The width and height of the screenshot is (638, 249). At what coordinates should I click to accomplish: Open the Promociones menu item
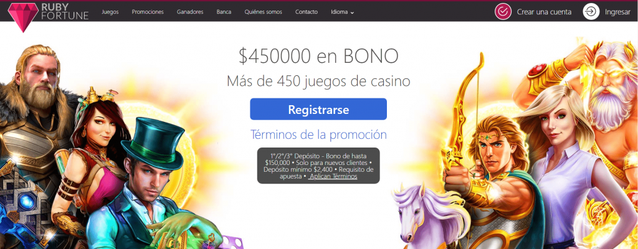tap(148, 12)
